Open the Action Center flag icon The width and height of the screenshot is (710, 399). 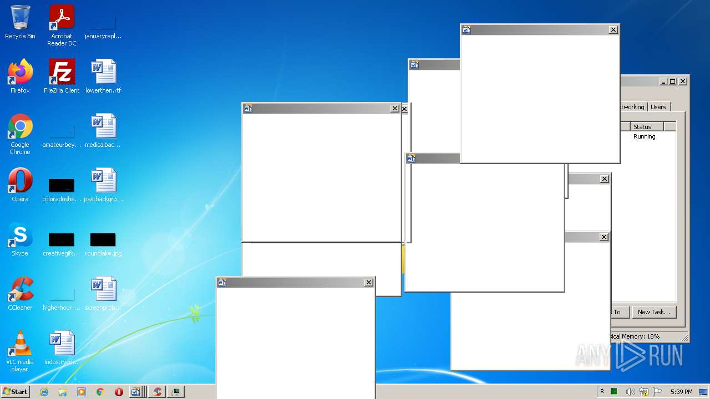pyautogui.click(x=657, y=392)
